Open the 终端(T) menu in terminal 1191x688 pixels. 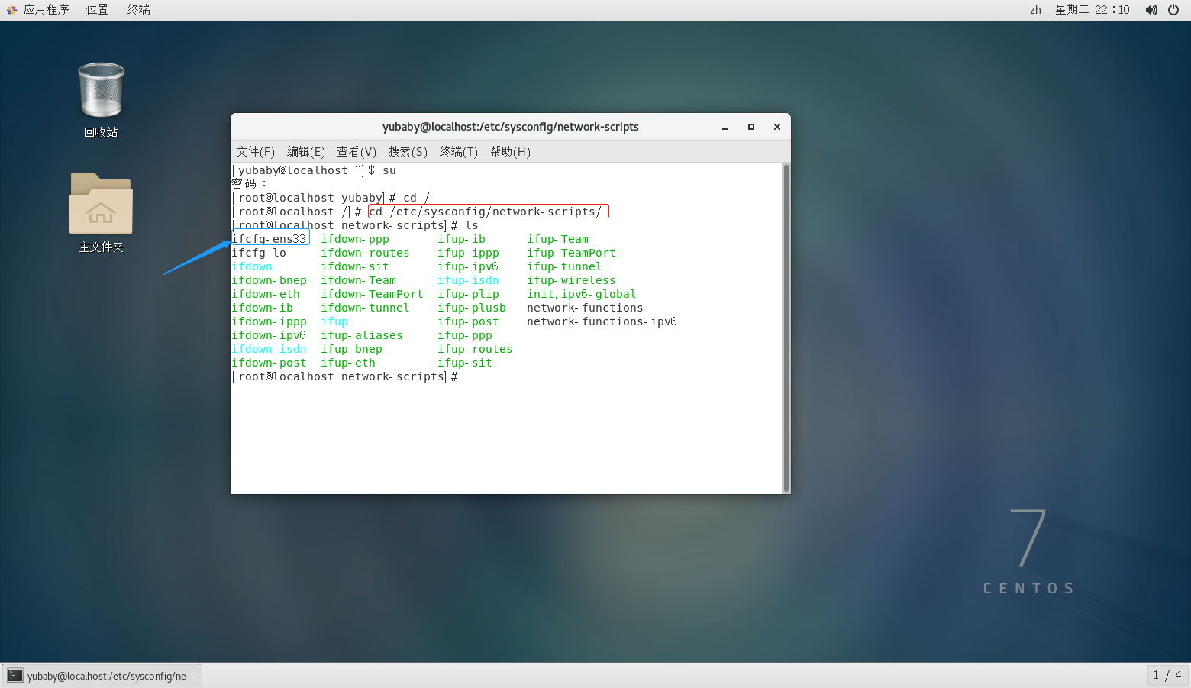point(458,151)
